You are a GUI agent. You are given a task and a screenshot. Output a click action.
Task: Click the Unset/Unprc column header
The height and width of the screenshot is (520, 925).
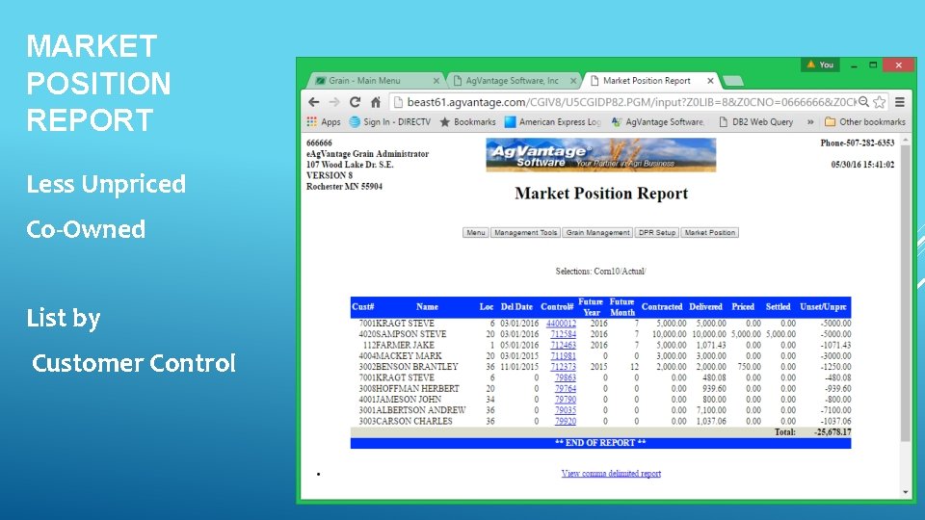[x=823, y=306]
